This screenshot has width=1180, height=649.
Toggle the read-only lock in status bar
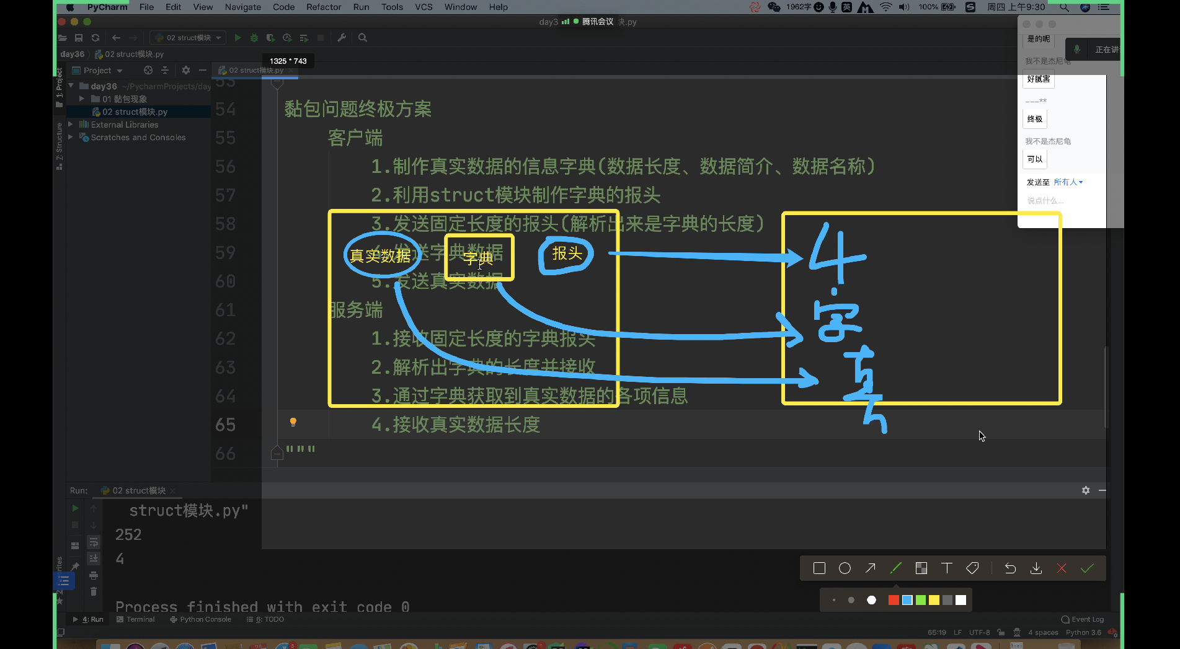click(x=1001, y=632)
